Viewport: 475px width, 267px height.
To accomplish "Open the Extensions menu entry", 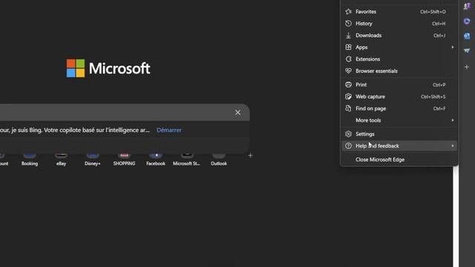I will [399, 59].
